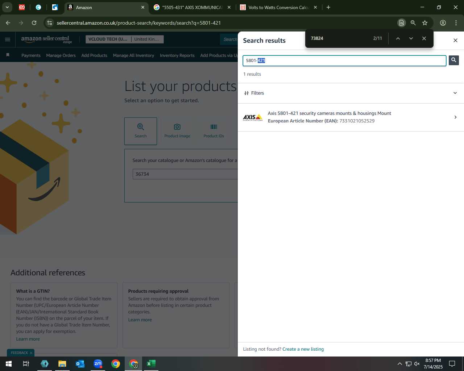Viewport: 464px width, 371px height.
Task: Open the Axis 5801-421 mount result
Action: (351, 117)
